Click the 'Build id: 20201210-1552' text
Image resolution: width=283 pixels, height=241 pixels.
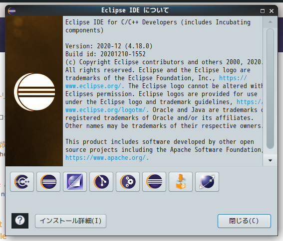coord(105,54)
